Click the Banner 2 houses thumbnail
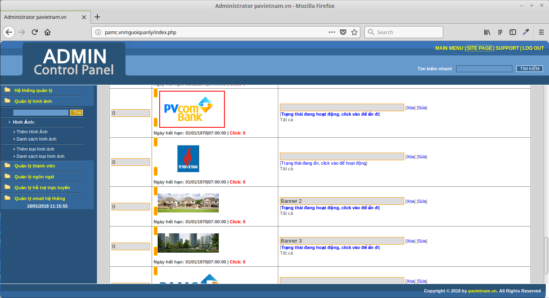The width and height of the screenshot is (549, 298). click(x=188, y=203)
